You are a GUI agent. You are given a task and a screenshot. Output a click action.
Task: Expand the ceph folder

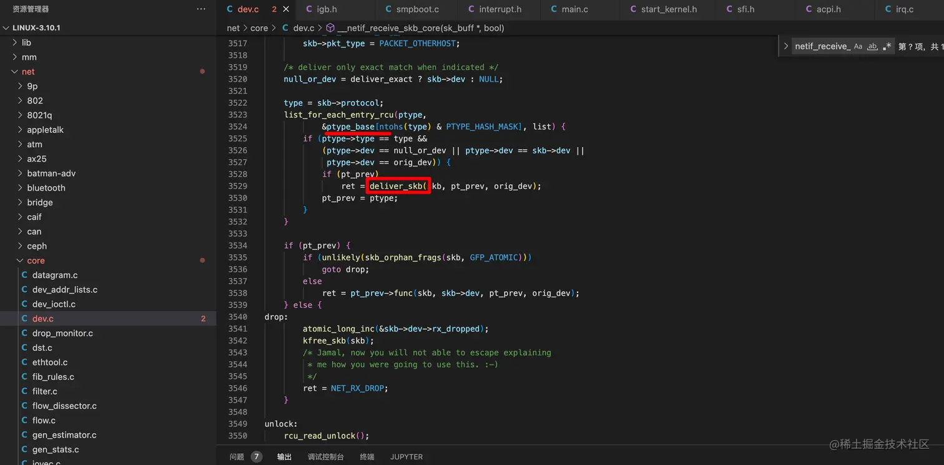coord(20,246)
